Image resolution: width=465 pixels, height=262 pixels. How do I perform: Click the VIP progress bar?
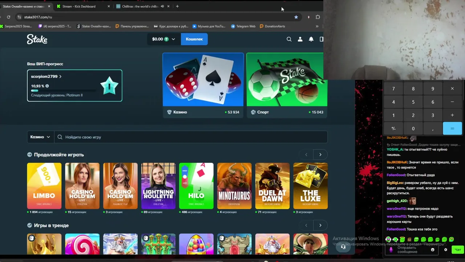pos(64,91)
